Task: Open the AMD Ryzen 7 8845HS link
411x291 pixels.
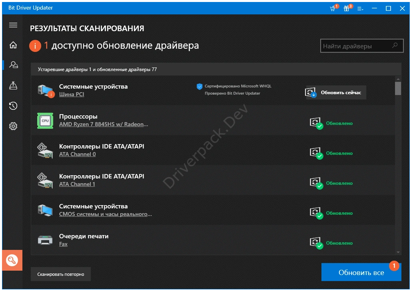Action: click(x=104, y=124)
